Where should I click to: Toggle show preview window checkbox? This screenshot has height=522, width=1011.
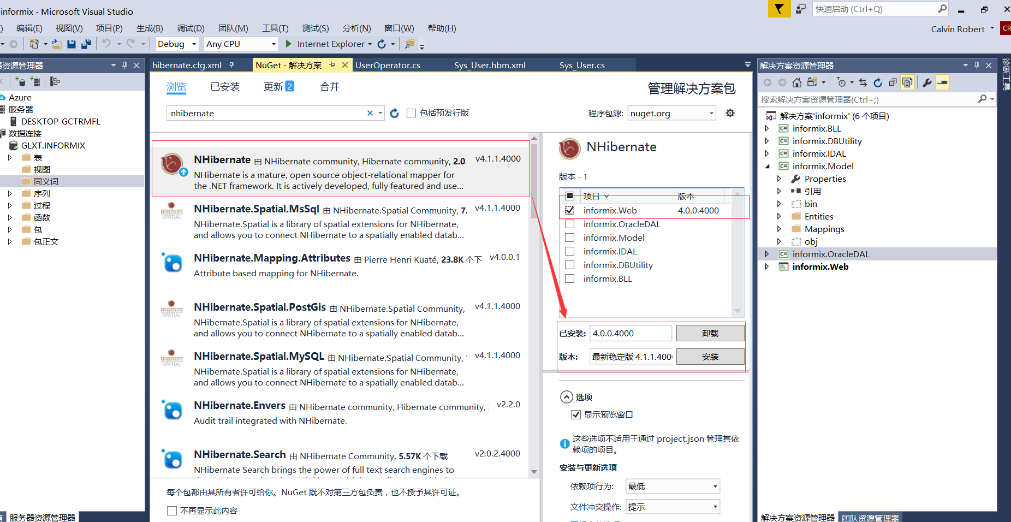575,414
